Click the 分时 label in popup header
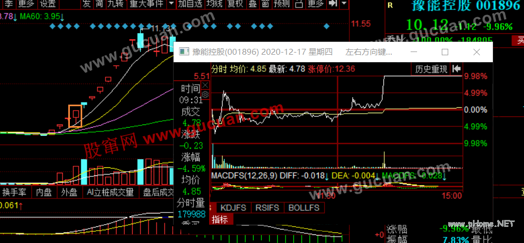This screenshot has height=243, width=524. point(220,69)
